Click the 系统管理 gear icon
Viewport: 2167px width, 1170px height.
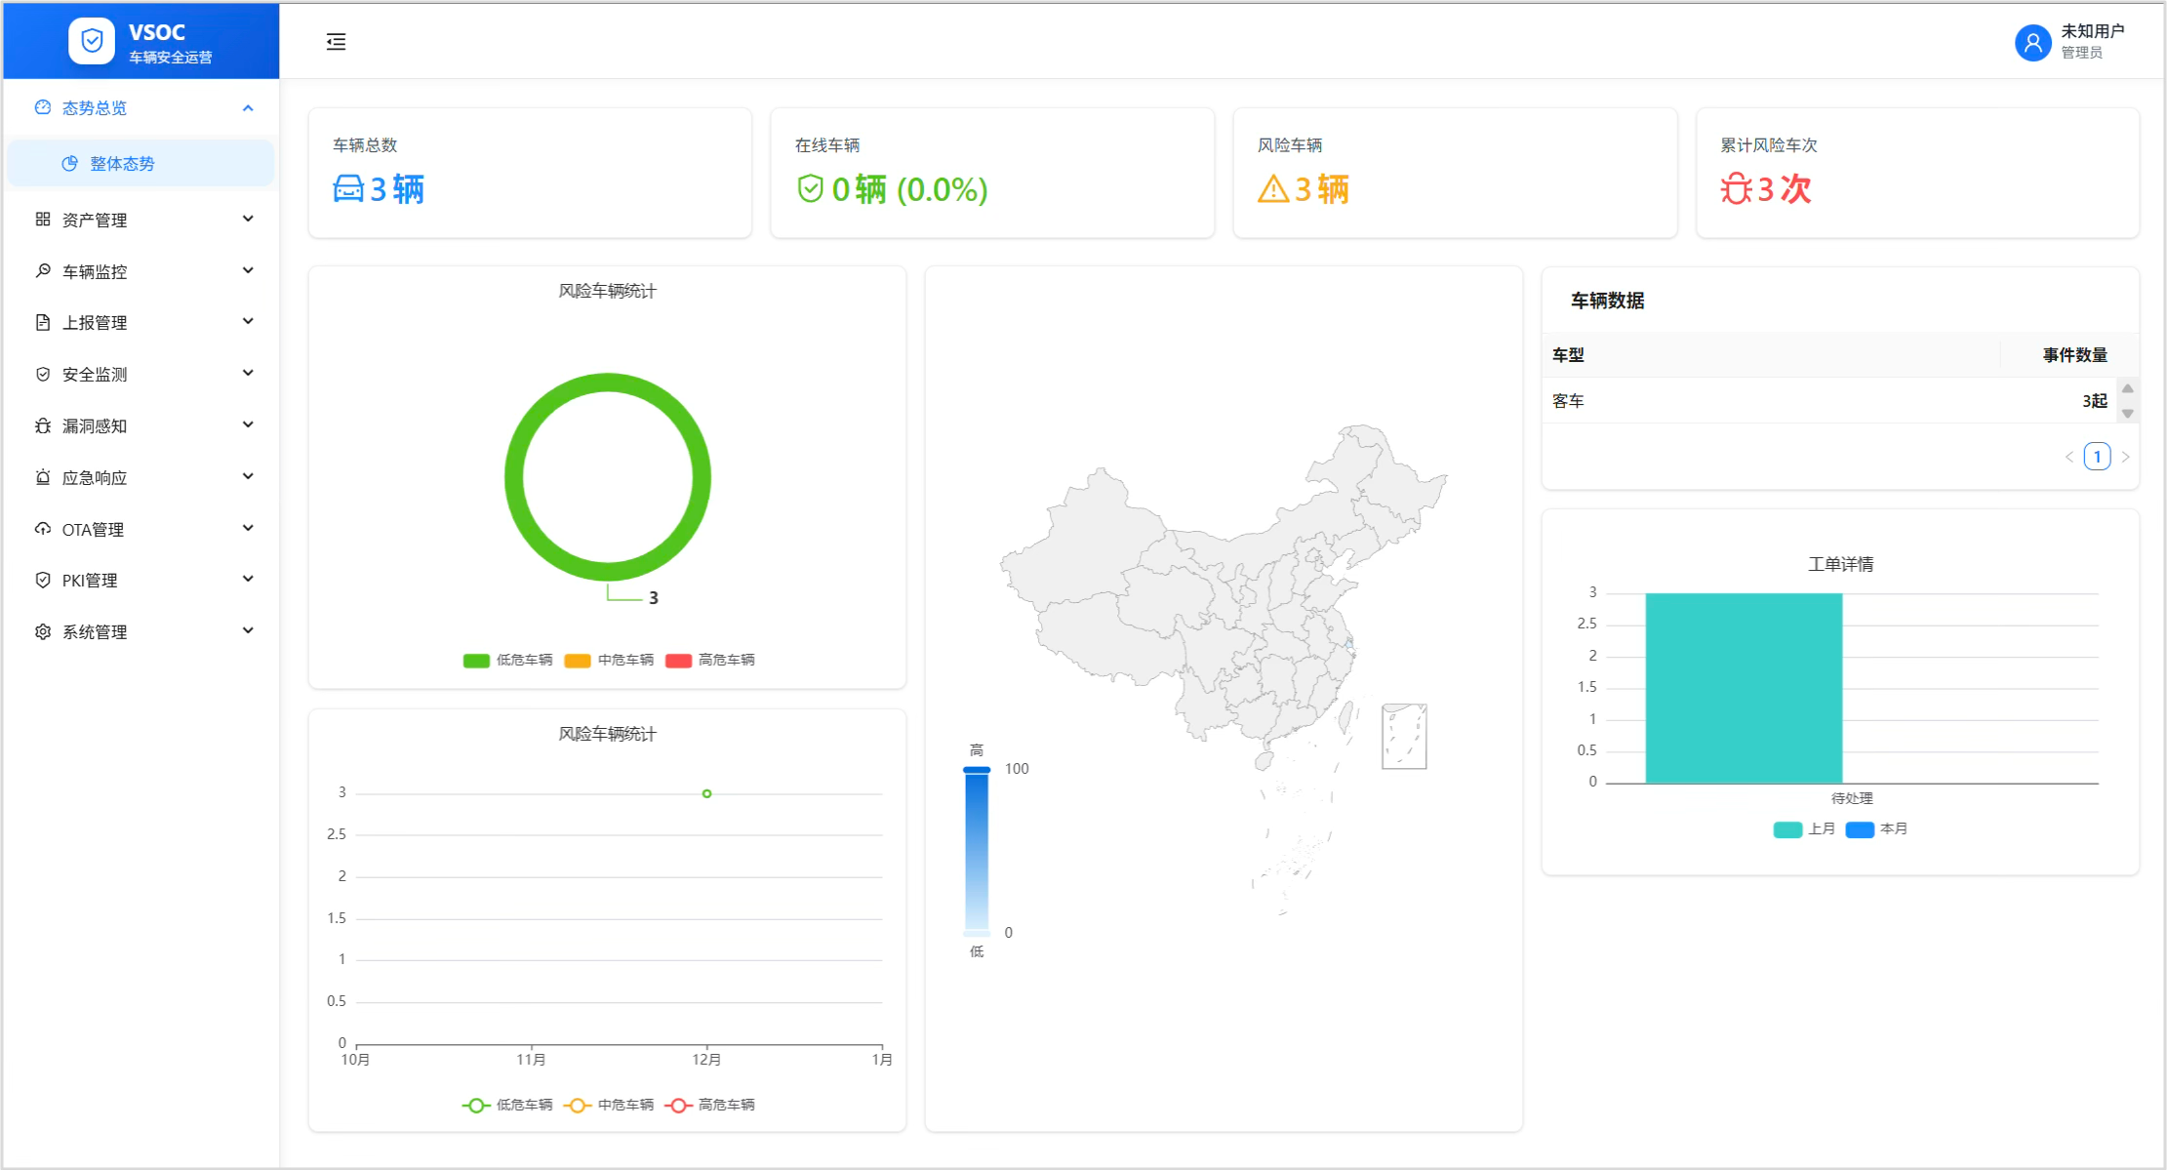click(43, 630)
